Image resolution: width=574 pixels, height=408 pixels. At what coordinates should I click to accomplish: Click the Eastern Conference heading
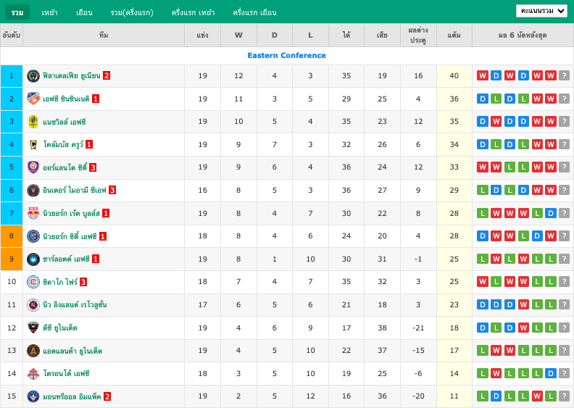286,56
